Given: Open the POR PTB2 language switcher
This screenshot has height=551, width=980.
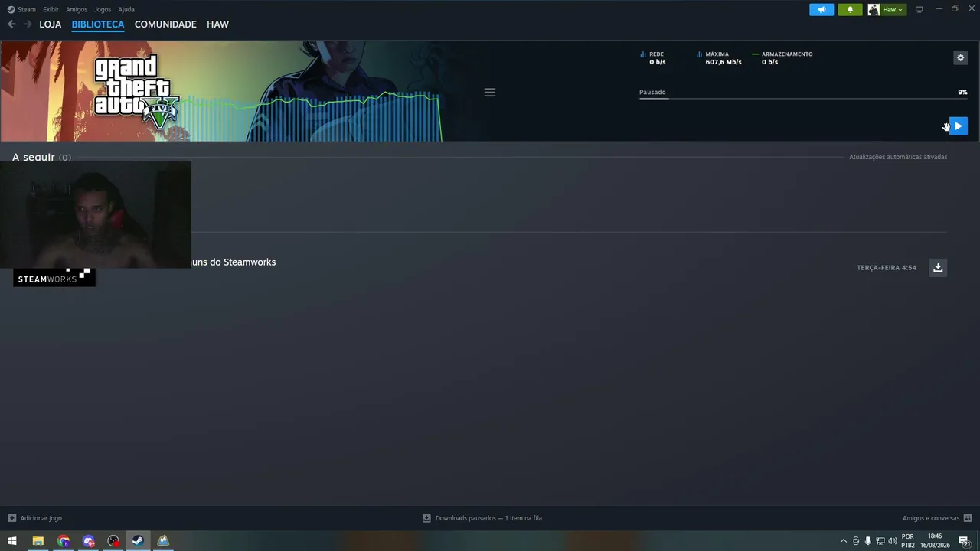Looking at the screenshot, I should pyautogui.click(x=908, y=541).
